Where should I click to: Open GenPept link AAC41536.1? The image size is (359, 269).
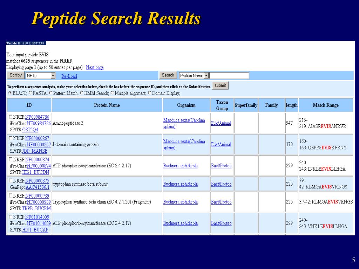[38, 187]
